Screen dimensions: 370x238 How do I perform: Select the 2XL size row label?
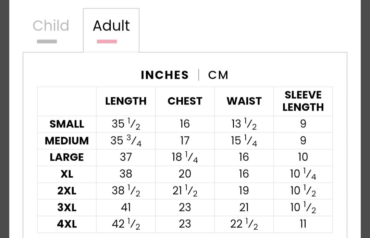click(67, 191)
